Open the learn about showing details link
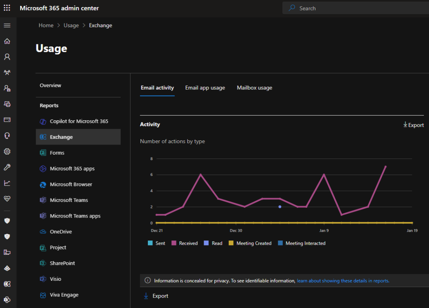 point(343,281)
